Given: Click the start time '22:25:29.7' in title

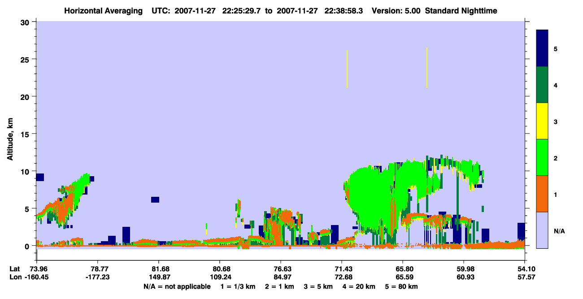Looking at the screenshot, I should [241, 11].
